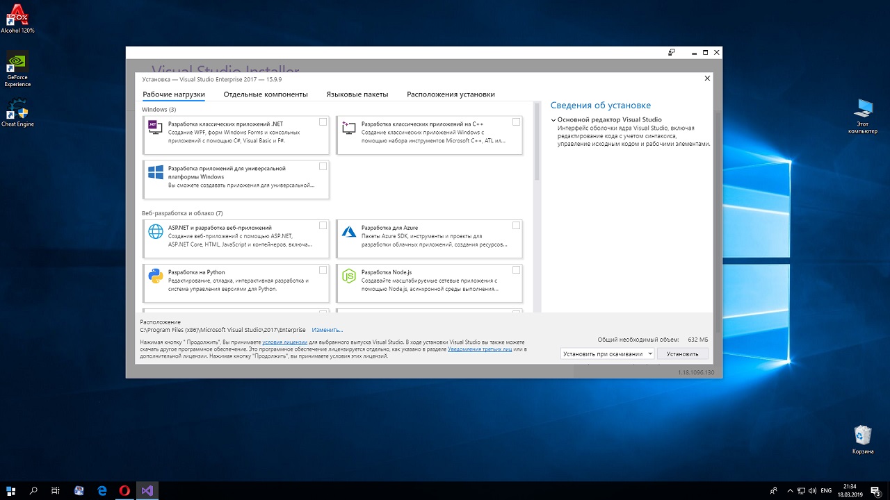Click the C++ desktop development workload icon
Image resolution: width=890 pixels, height=500 pixels.
coord(348,128)
